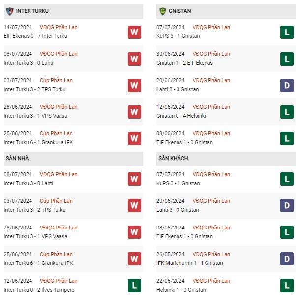The image size is (296, 295).
Task: Open VĐQG Phần Lan link dated 14/07/2024
Action: point(59,27)
